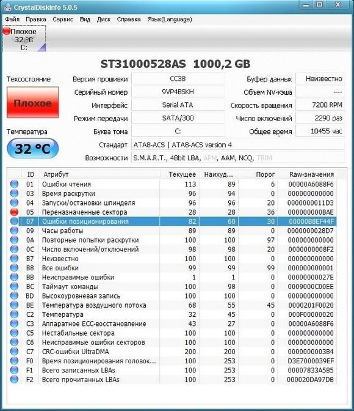The height and width of the screenshot is (411, 354).
Task: Click the Атрибут column header
Action: pyautogui.click(x=99, y=174)
